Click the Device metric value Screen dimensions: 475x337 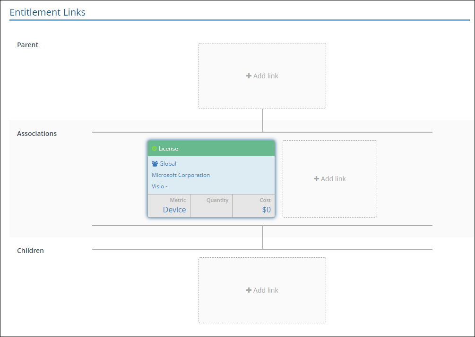tap(174, 210)
